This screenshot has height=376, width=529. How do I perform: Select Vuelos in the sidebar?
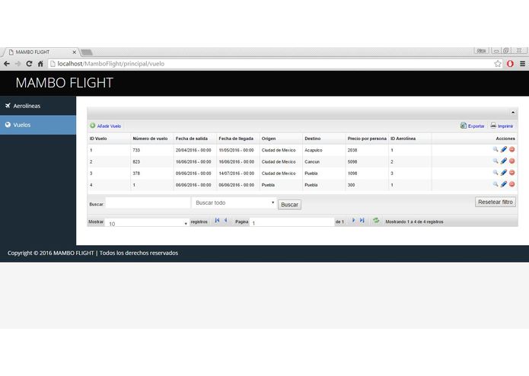click(38, 125)
